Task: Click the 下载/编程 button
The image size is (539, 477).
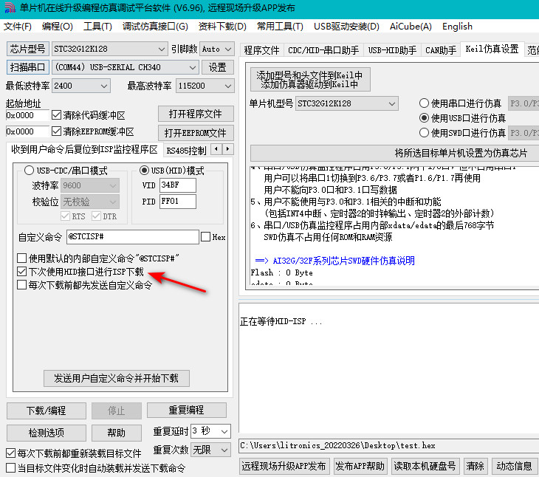Action: pos(46,411)
